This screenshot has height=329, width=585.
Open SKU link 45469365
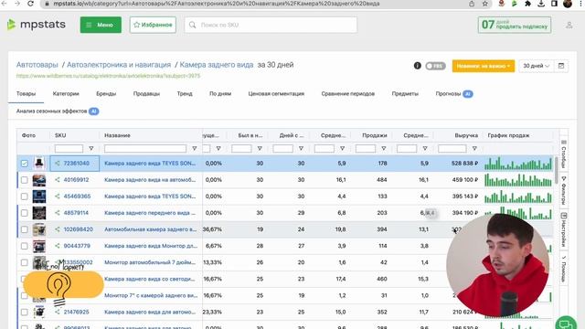[77, 196]
